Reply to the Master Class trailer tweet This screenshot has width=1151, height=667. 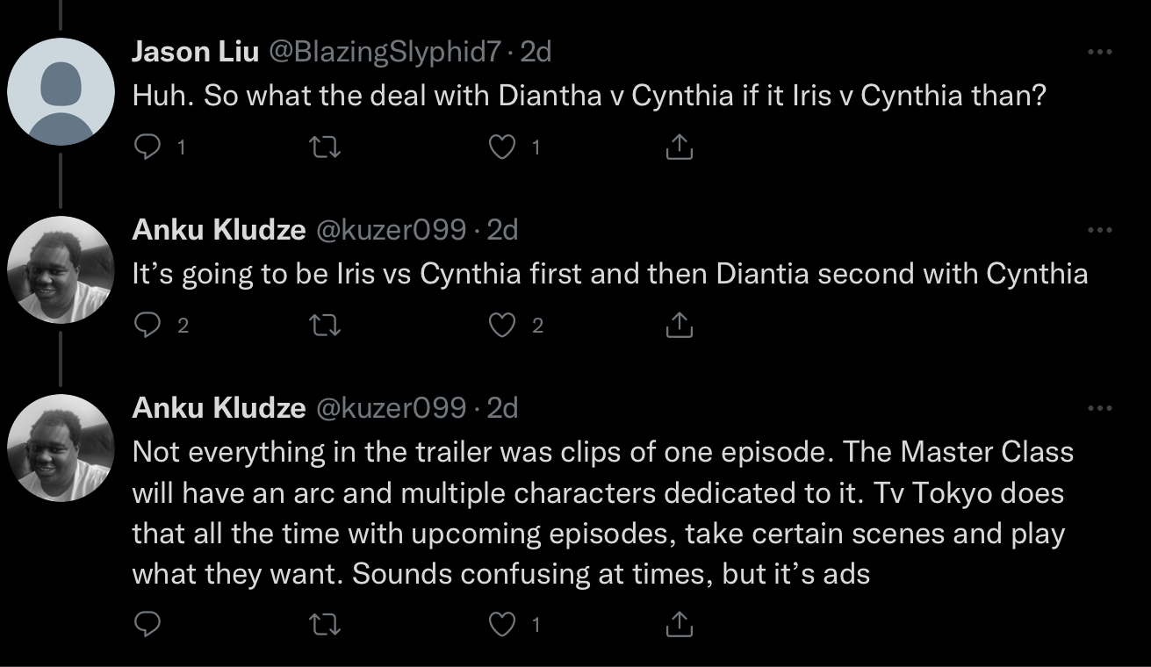point(146,624)
